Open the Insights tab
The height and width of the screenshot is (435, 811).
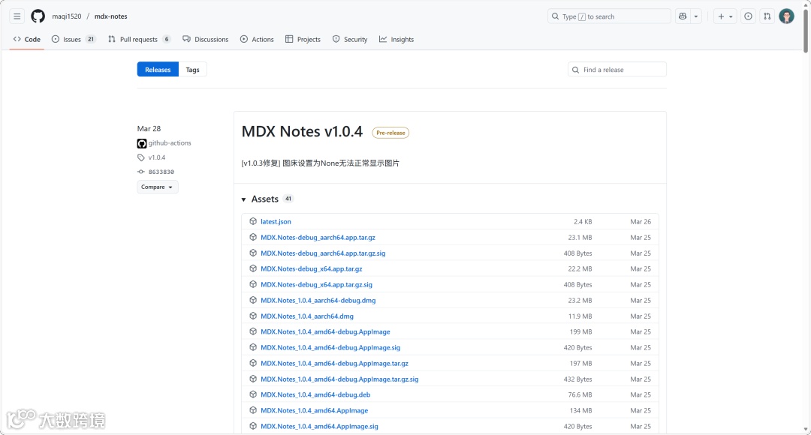[x=396, y=39]
